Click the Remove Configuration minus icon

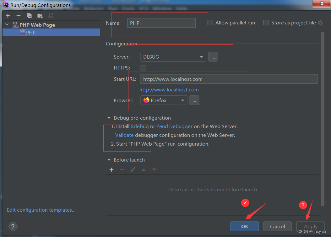coord(19,16)
